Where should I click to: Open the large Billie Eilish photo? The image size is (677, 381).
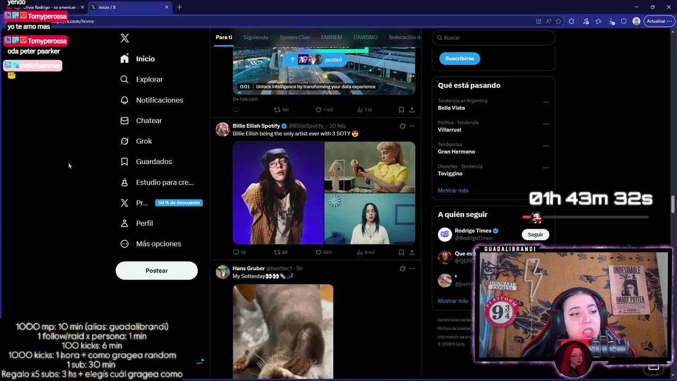click(278, 193)
